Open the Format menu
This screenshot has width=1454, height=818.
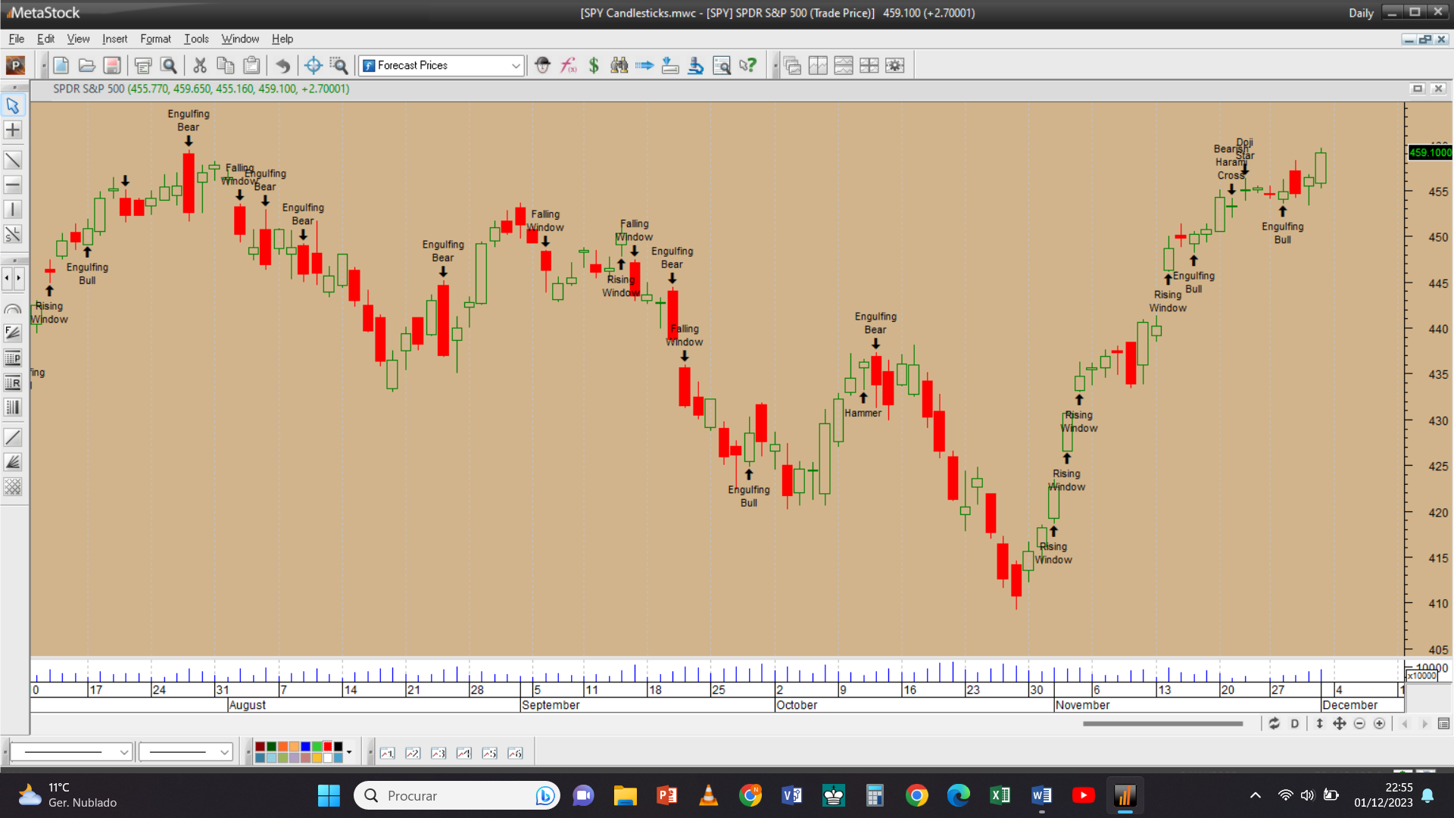[x=155, y=39]
